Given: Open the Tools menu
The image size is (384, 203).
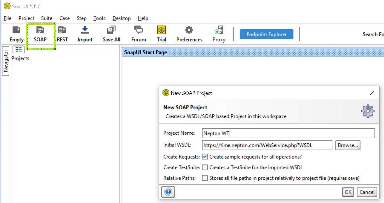Looking at the screenshot, I should click(x=100, y=18).
